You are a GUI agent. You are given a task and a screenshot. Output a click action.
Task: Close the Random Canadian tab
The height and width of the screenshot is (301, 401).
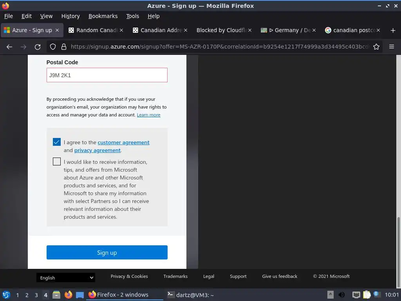[x=121, y=30]
